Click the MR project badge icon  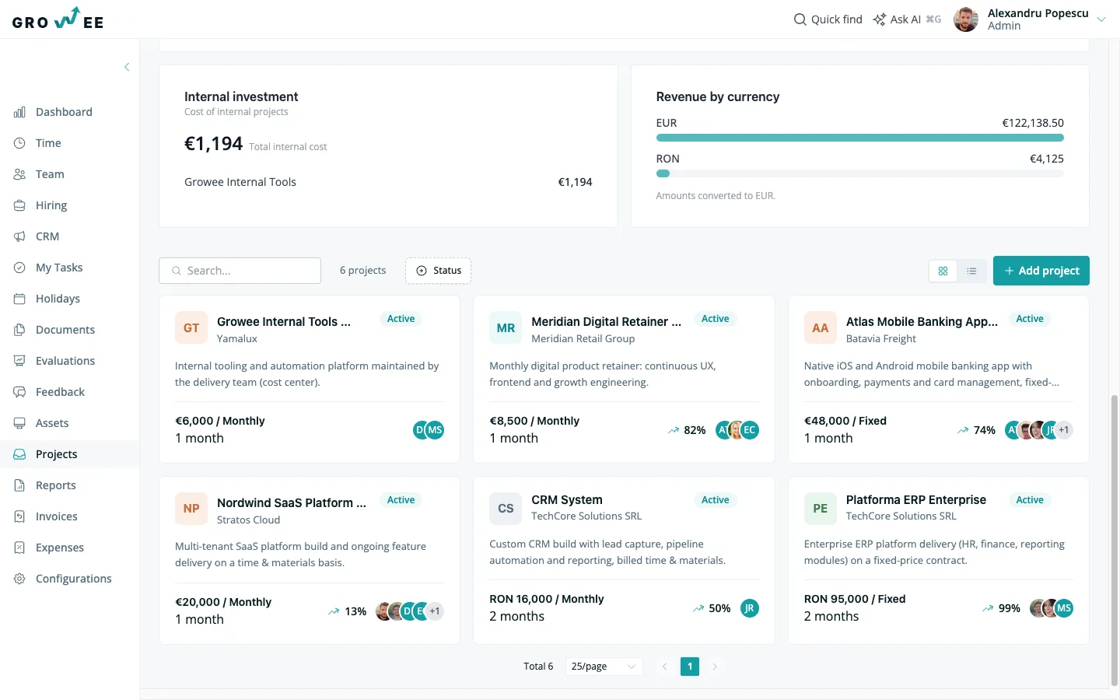[506, 328]
